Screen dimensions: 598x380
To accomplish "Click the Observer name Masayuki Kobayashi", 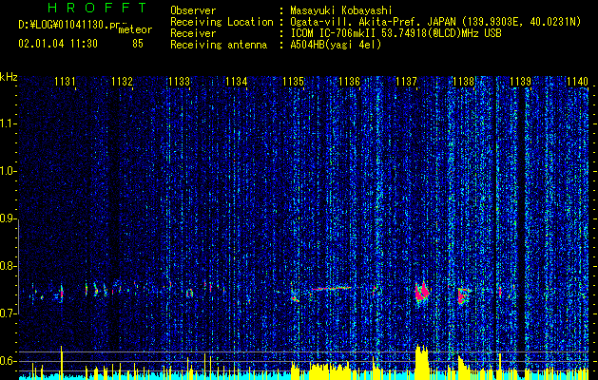I will point(340,10).
